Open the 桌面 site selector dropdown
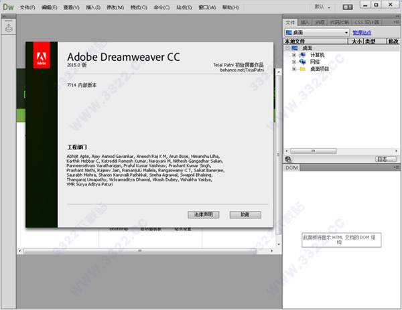 [x=317, y=33]
